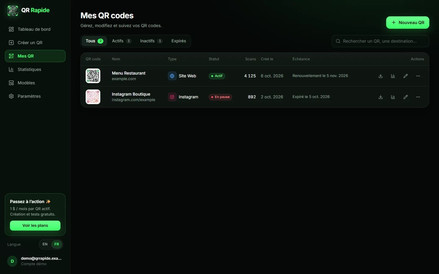View statistics for Instagram Boutique row
Image resolution: width=439 pixels, height=274 pixels.
pos(393,97)
